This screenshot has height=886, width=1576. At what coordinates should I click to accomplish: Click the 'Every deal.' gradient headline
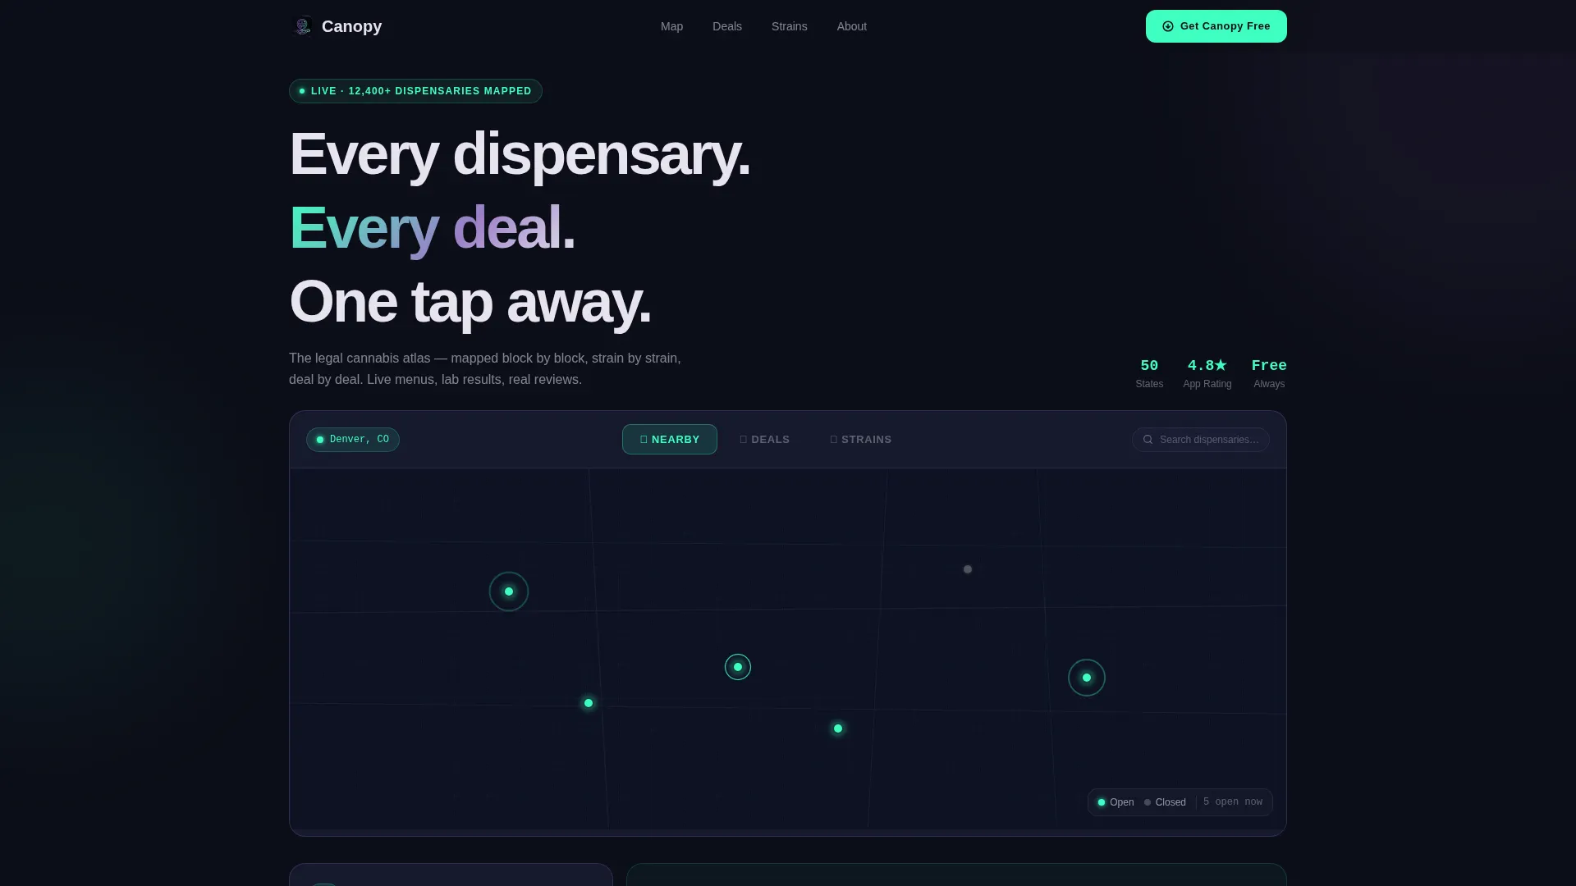[432, 228]
